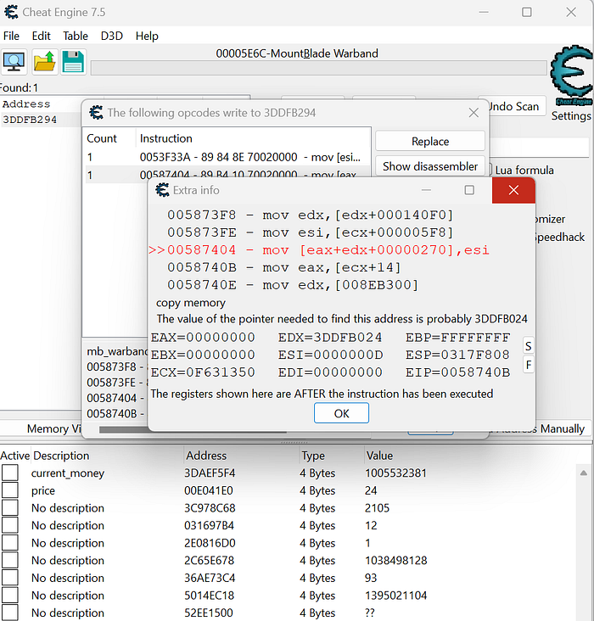Click the F button in Extra info
Image resolution: width=594 pixels, height=621 pixels.
point(528,364)
